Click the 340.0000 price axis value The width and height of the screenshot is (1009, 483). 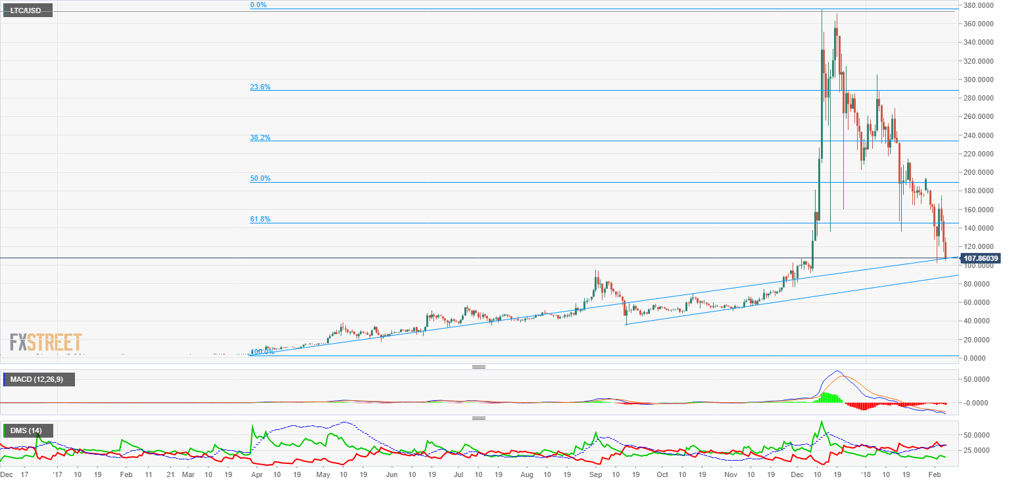[x=979, y=43]
